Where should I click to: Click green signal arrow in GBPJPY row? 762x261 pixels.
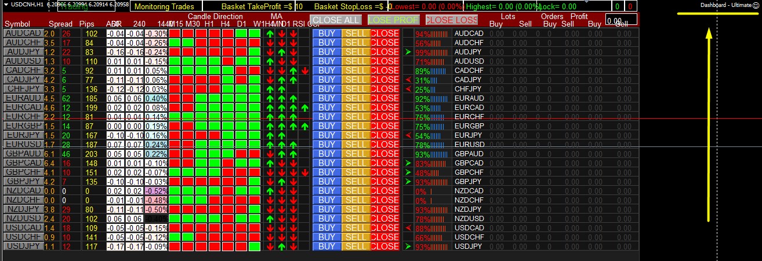coord(409,182)
